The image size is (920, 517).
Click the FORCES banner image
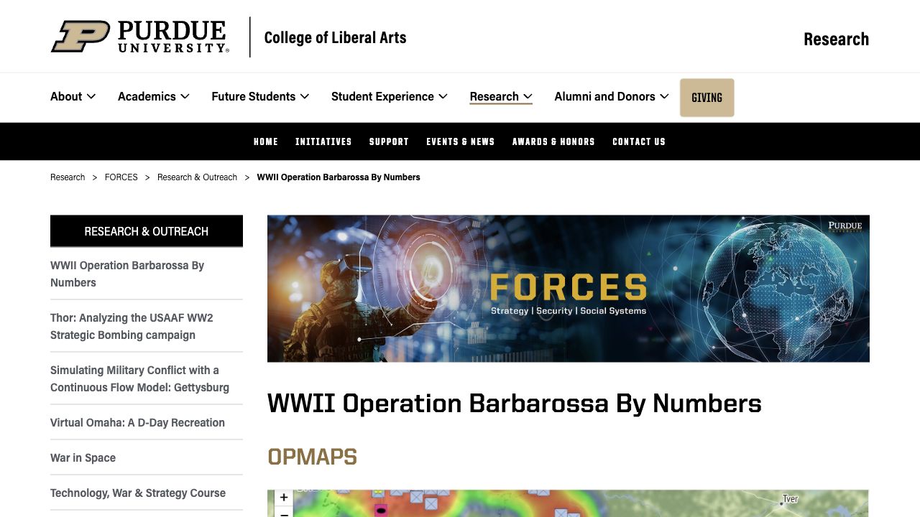[569, 289]
